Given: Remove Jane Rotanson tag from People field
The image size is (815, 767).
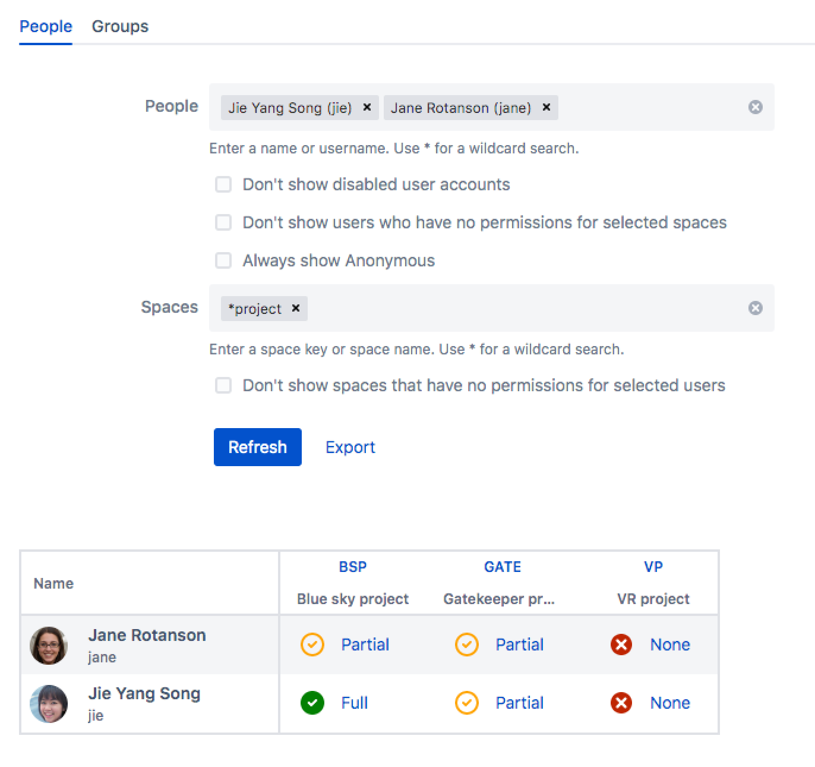Looking at the screenshot, I should coord(546,107).
